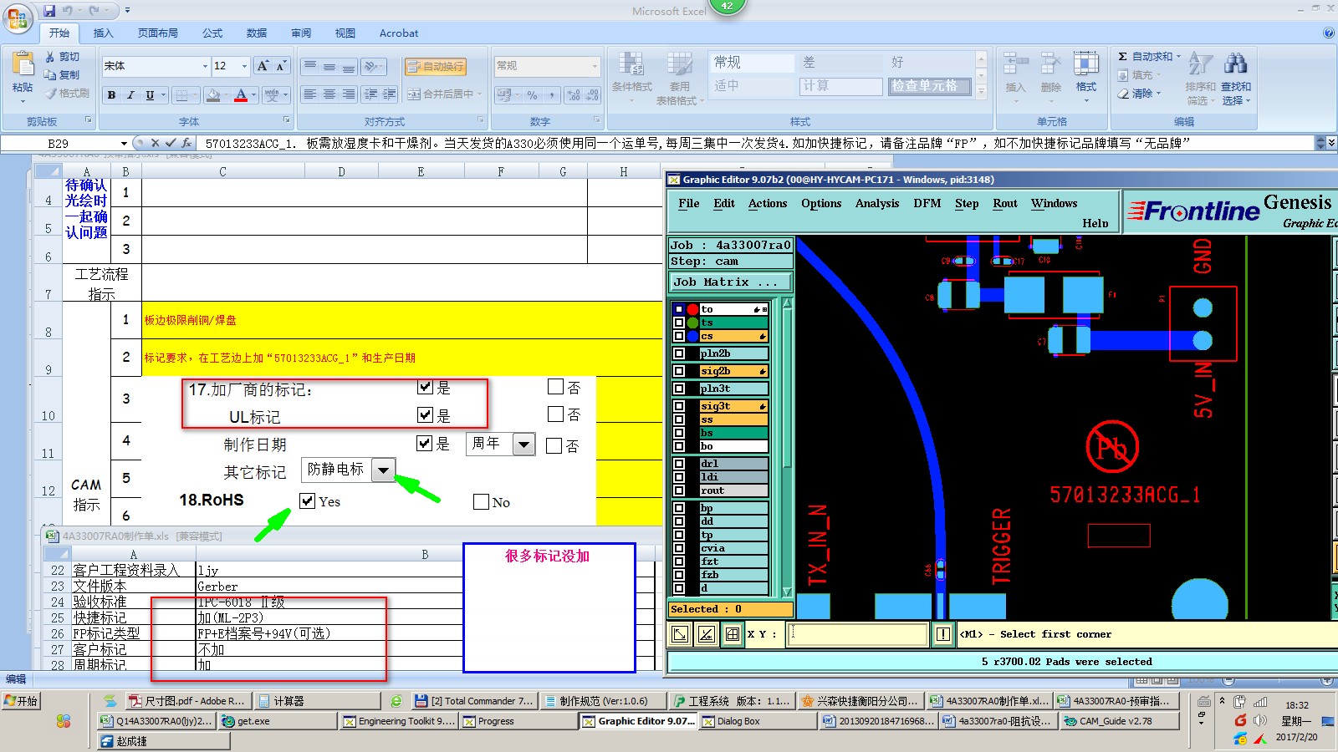Screen dimensions: 1338x752
Task: Click the 自动换行 wrap text button
Action: [435, 66]
